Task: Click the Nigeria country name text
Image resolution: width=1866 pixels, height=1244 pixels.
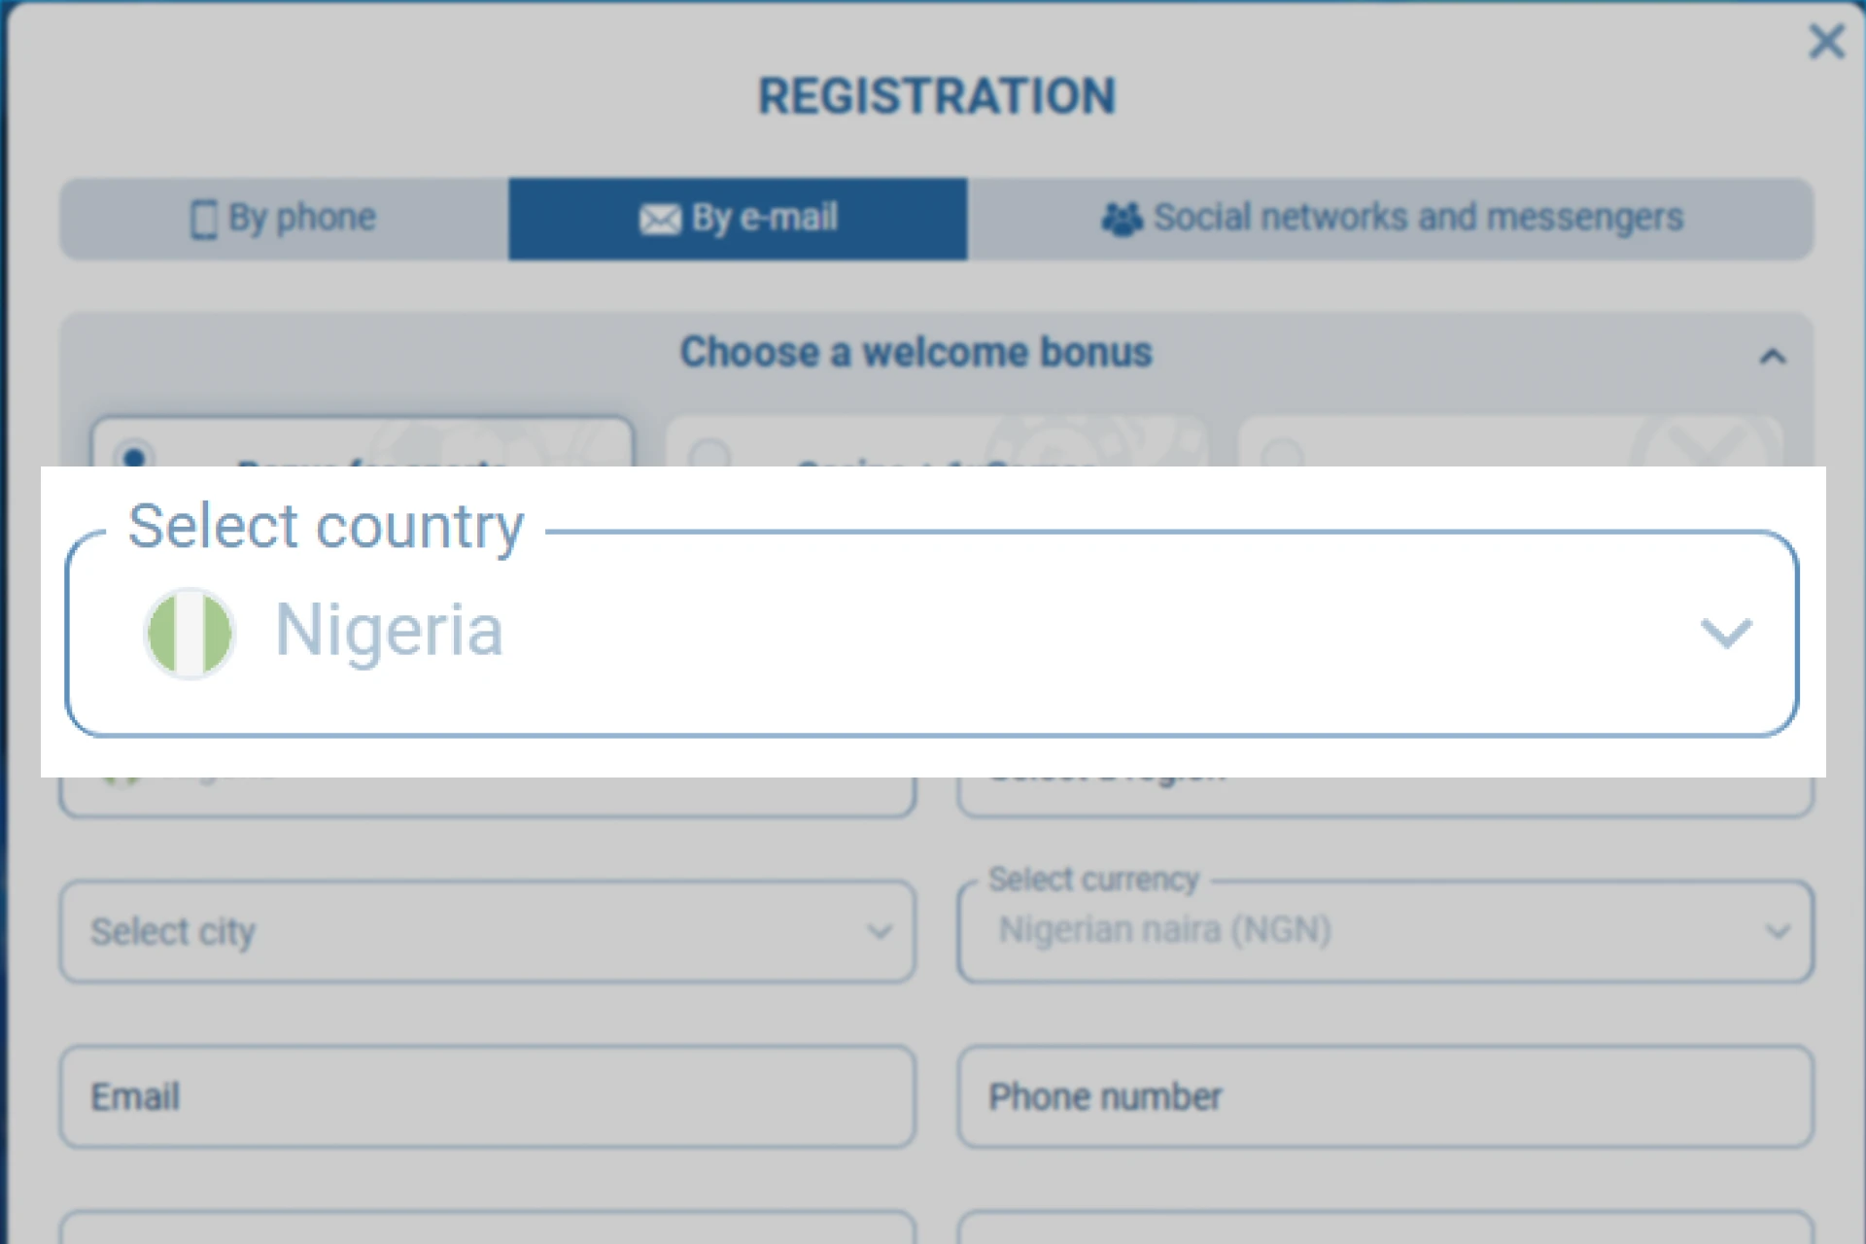Action: [x=389, y=631]
